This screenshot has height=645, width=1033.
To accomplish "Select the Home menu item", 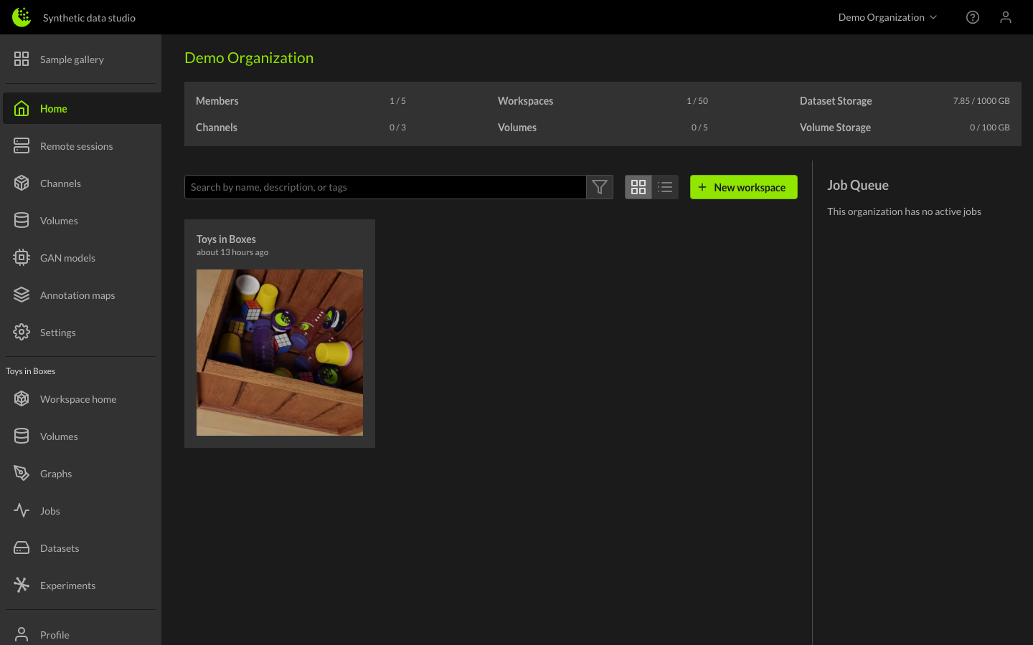I will (54, 109).
